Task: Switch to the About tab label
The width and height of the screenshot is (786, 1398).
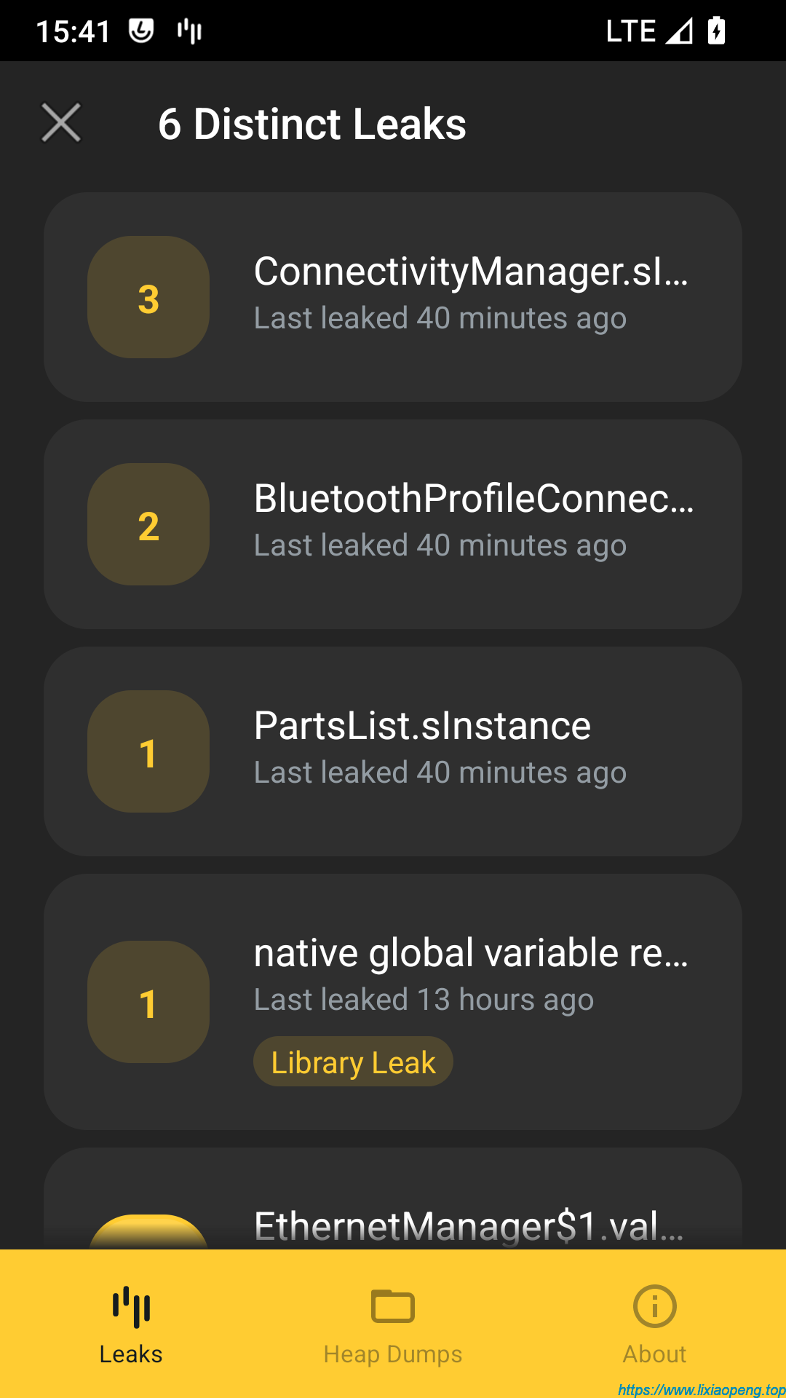Action: (x=654, y=1354)
